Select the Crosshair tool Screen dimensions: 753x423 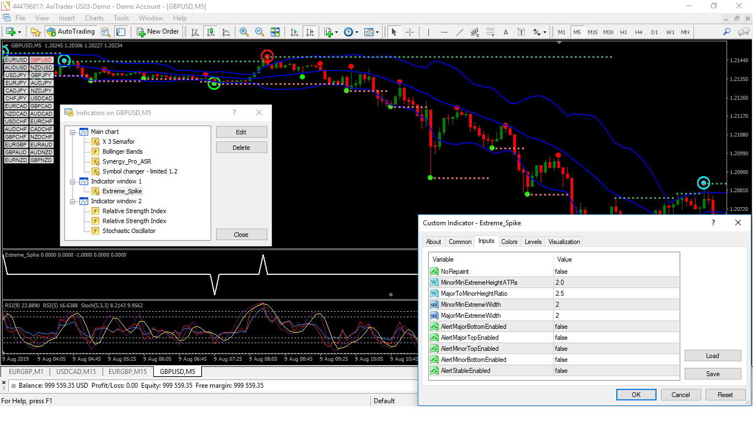(x=410, y=32)
